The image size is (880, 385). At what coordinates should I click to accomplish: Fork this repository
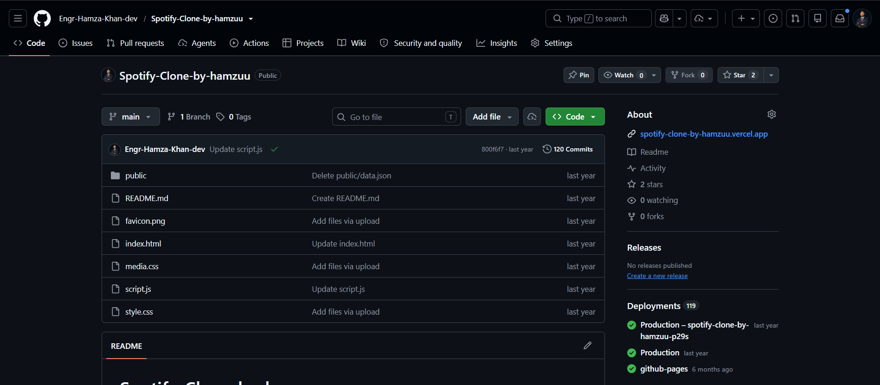(x=689, y=75)
